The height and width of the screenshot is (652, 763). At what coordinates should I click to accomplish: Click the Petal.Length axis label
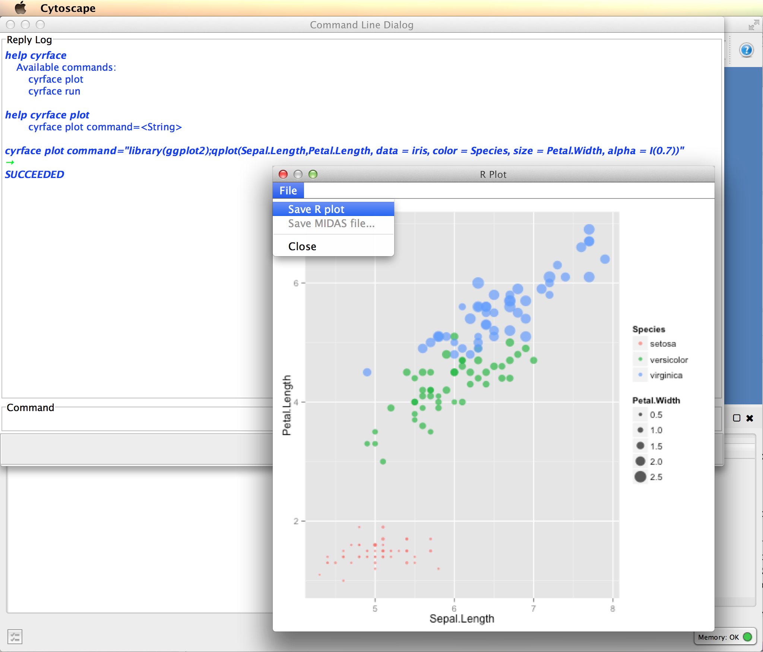click(x=286, y=405)
